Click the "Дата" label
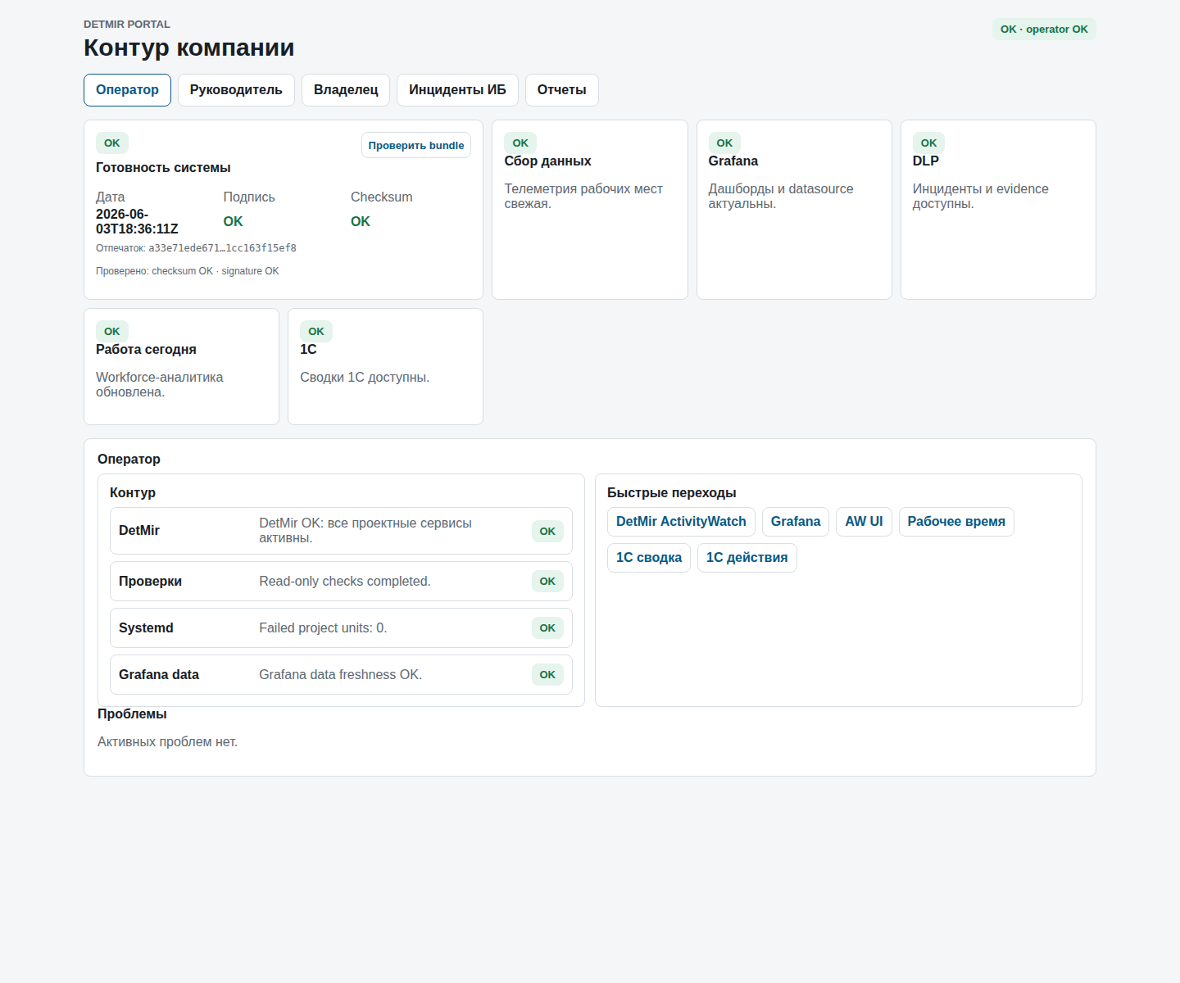Image resolution: width=1180 pixels, height=983 pixels. [111, 197]
